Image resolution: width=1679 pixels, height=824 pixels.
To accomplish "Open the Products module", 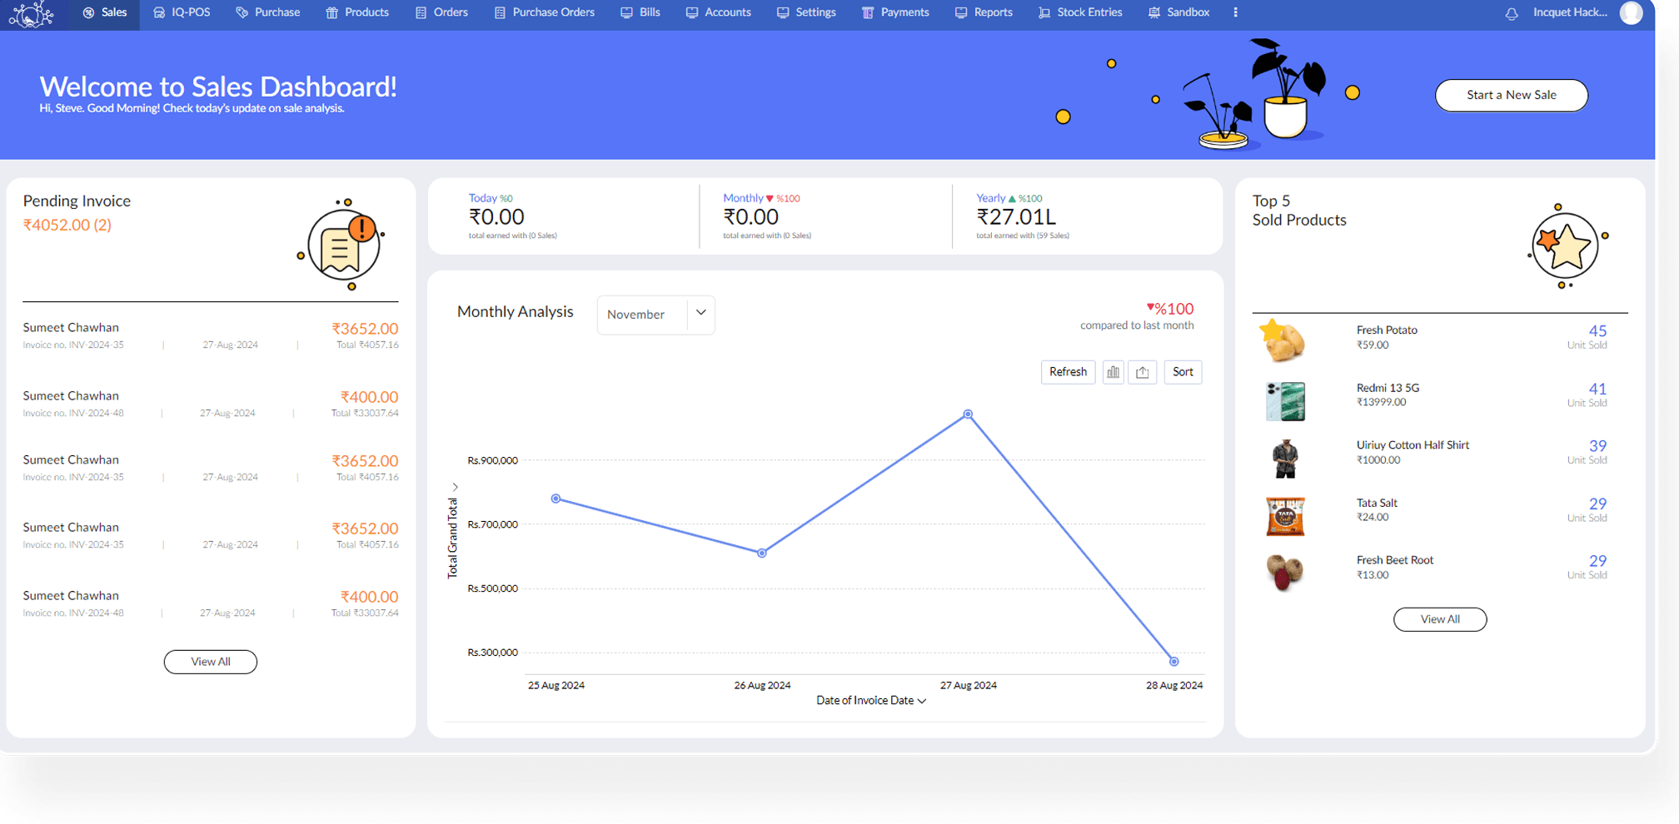I will pos(357,12).
